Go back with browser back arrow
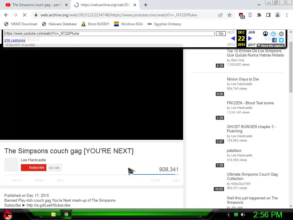293x220 pixels. [x=6, y=15]
